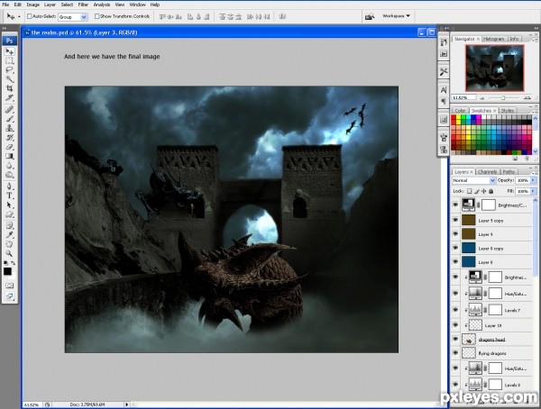Lock transparent pixels in Layers panel
Image resolution: width=541 pixels, height=409 pixels.
coord(469,191)
